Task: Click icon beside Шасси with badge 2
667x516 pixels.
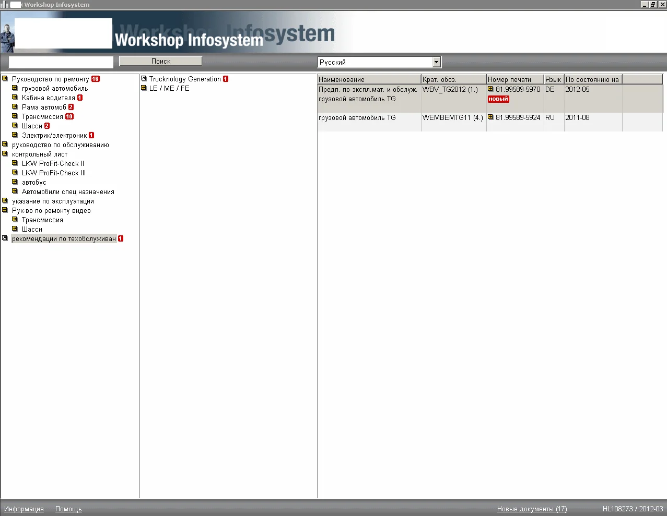Action: click(x=15, y=126)
